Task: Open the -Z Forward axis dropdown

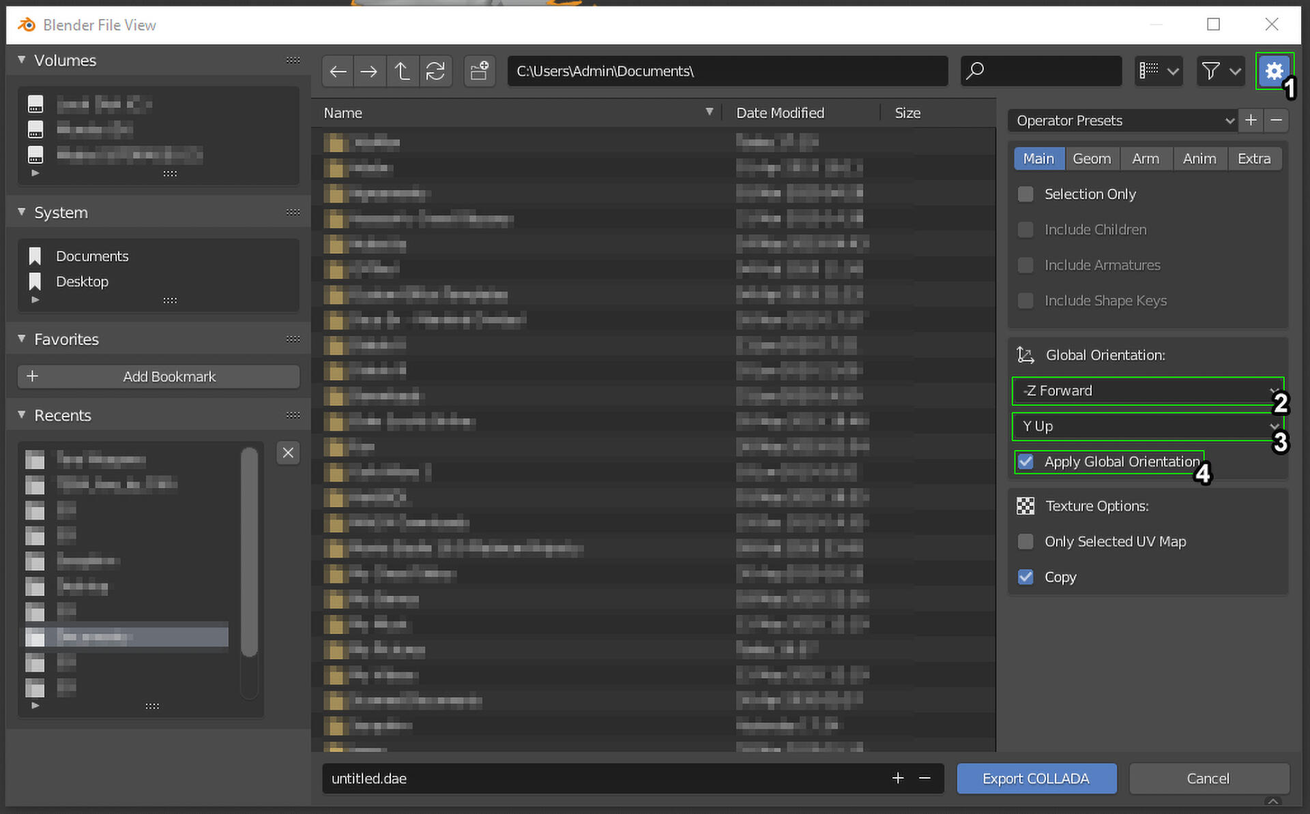Action: pos(1148,391)
